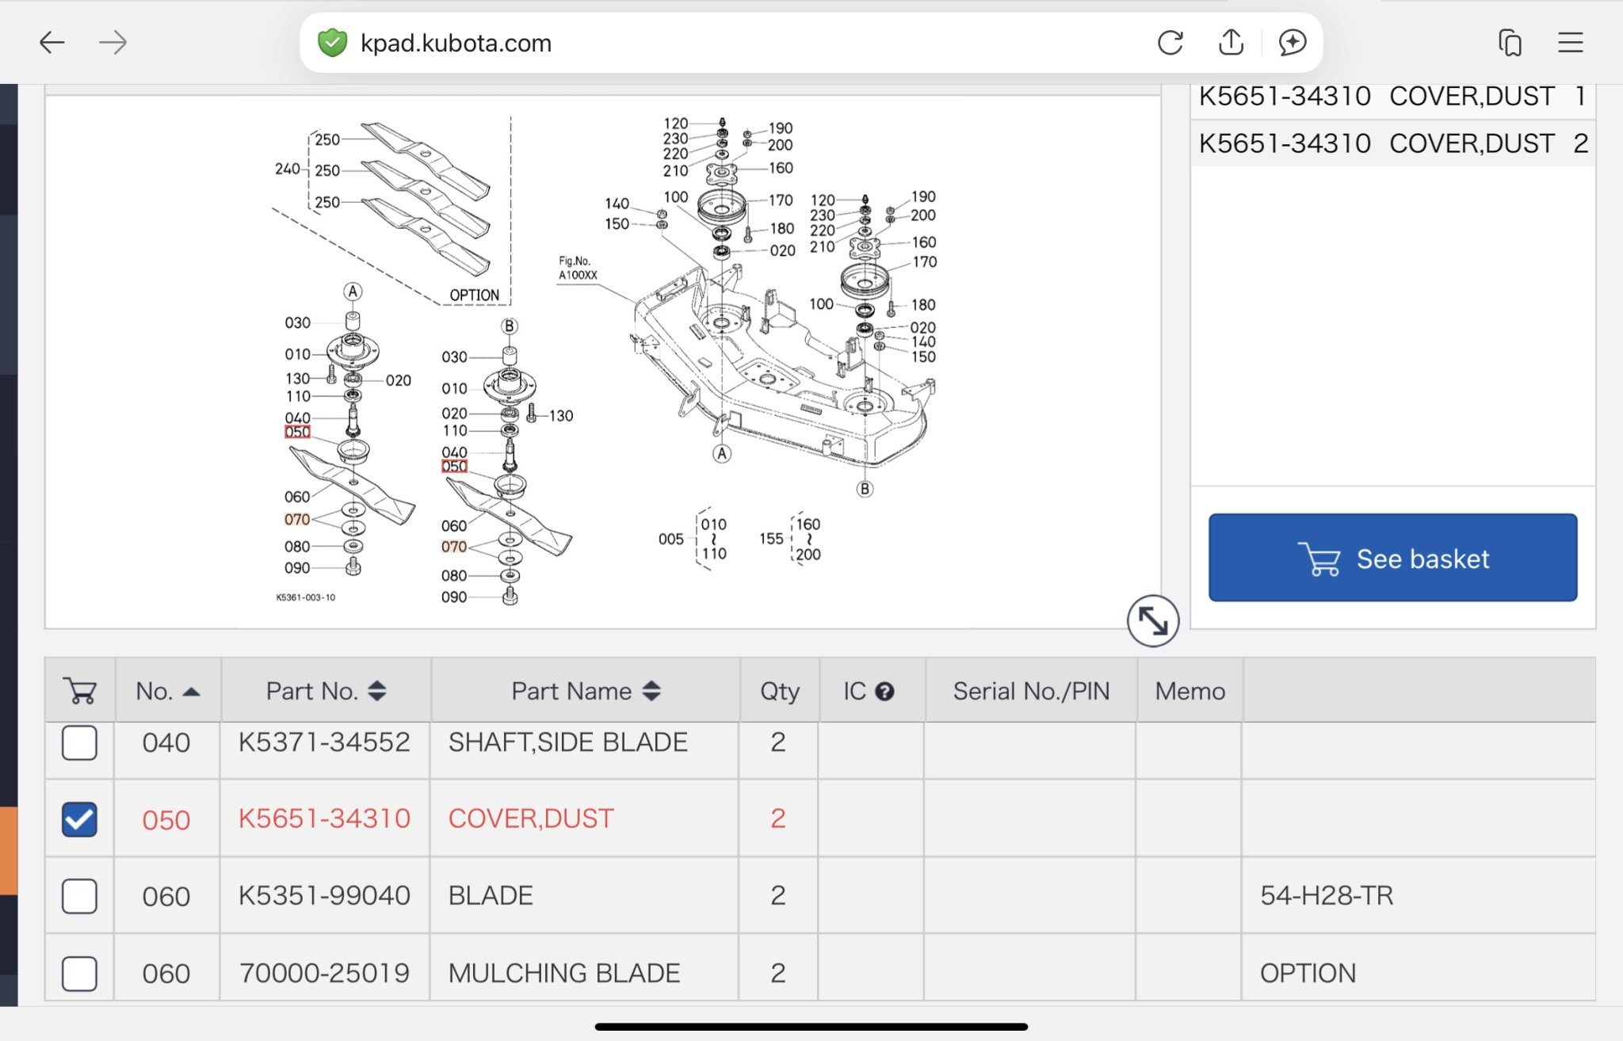Image resolution: width=1623 pixels, height=1041 pixels.
Task: Uncheck the COVER,DUST row checkbox
Action: [79, 819]
